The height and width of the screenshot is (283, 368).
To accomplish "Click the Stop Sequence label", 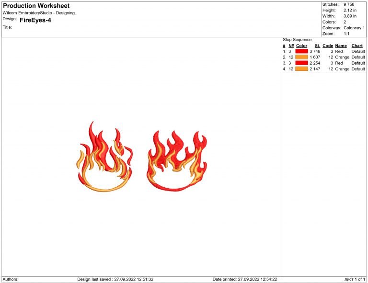I will click(x=298, y=40).
